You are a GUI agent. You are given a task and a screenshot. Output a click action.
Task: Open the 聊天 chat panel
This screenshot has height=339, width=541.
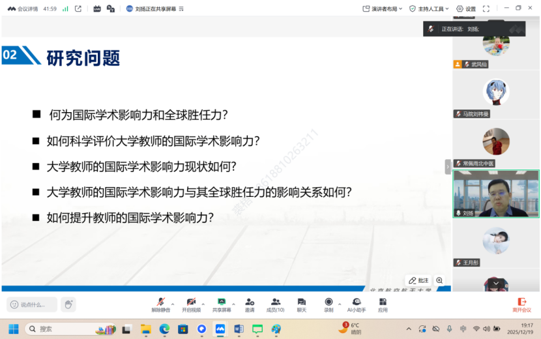301,304
